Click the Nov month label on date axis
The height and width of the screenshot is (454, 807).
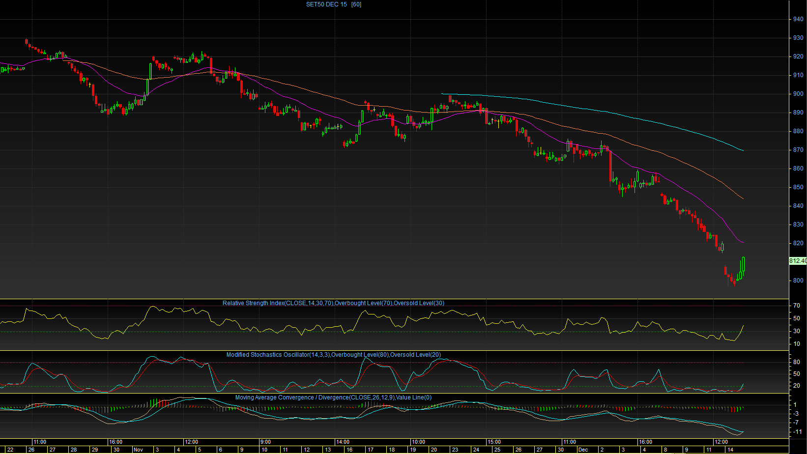138,450
